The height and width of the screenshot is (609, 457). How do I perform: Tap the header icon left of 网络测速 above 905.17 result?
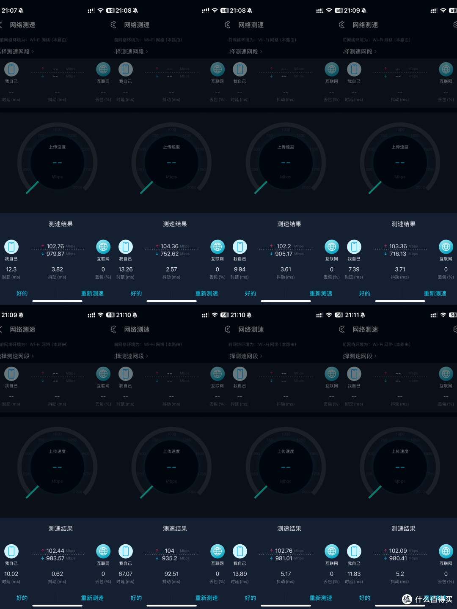(x=228, y=25)
